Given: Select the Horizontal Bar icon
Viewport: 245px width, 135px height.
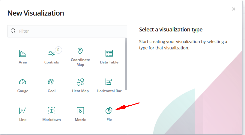Looking at the screenshot, I should click(109, 82).
